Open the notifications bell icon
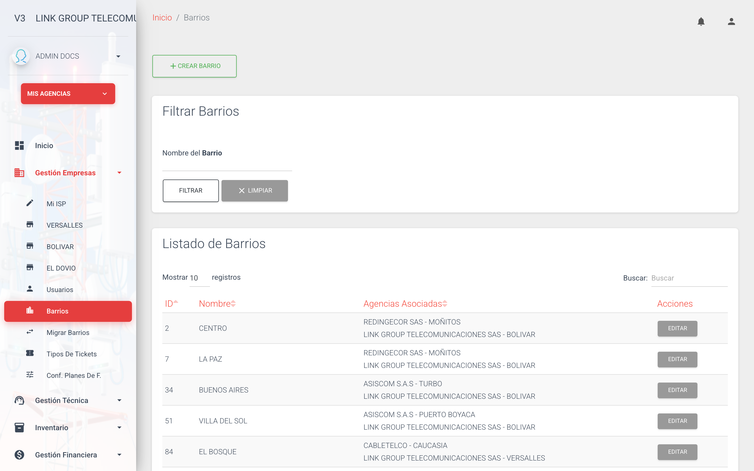Viewport: 754px width, 471px height. click(x=701, y=21)
